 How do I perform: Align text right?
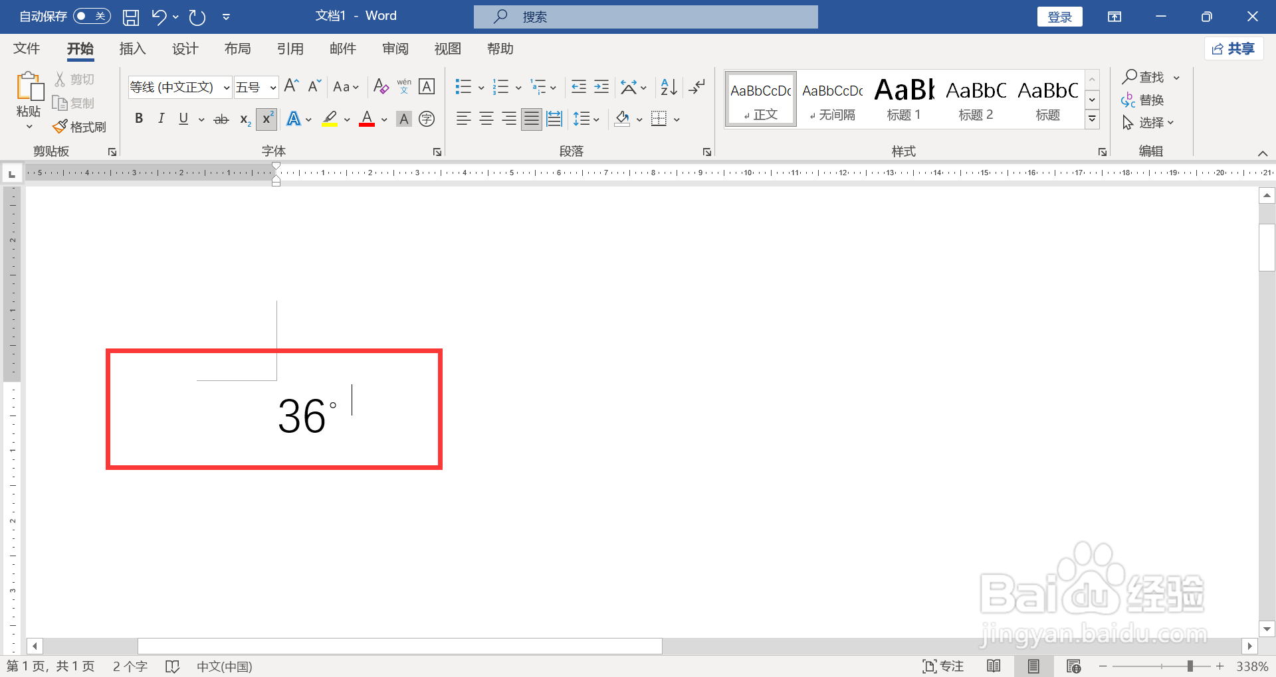tap(509, 119)
